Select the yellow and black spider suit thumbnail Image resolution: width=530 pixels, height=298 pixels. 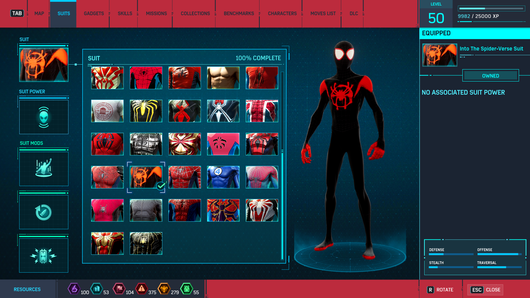(146, 111)
